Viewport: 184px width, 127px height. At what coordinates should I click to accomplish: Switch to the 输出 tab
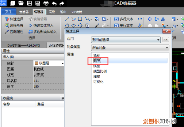click(x=63, y=12)
